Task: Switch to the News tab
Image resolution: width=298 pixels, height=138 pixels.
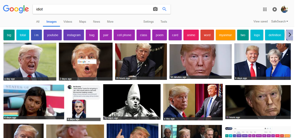Action: 97,22
